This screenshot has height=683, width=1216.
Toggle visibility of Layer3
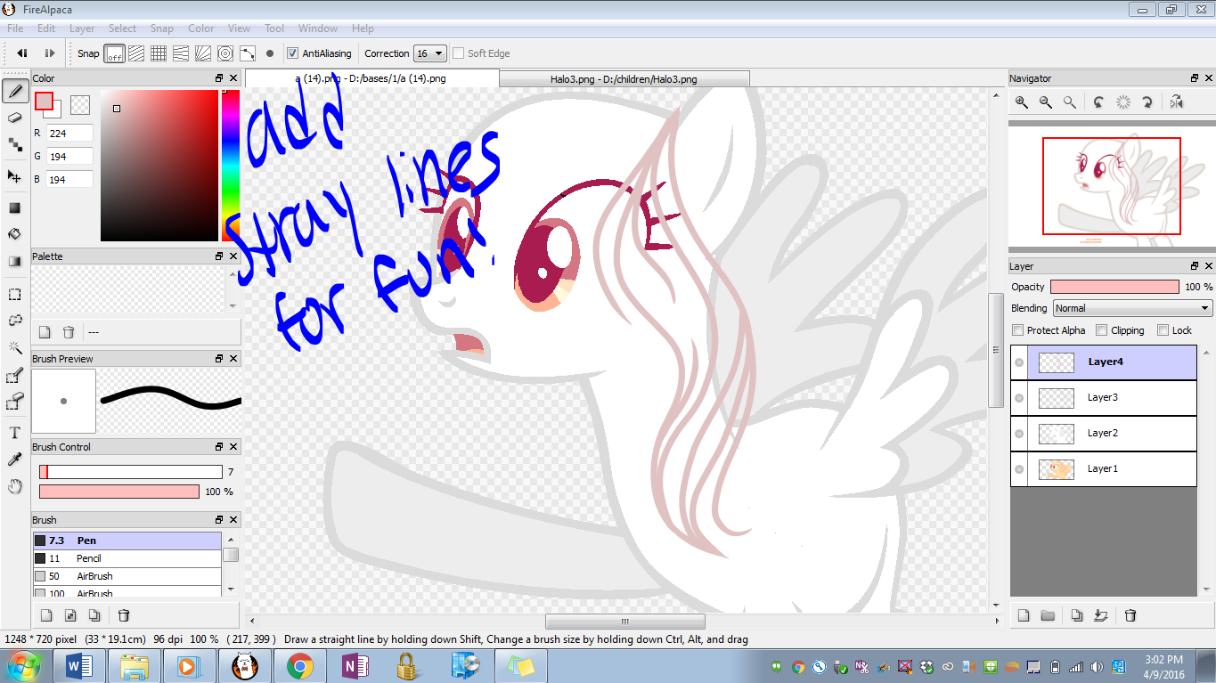point(1019,398)
